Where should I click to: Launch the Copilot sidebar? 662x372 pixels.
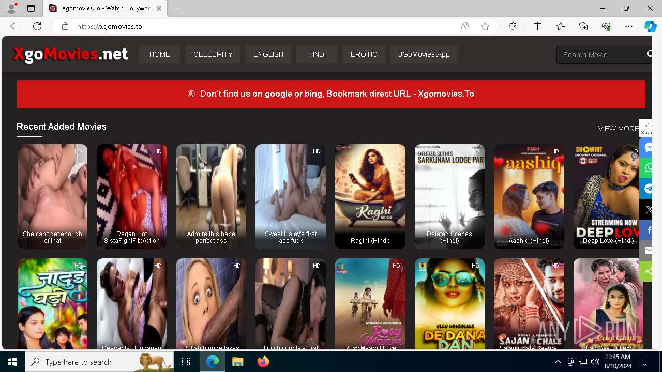[650, 26]
